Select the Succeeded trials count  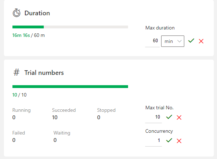(55, 117)
